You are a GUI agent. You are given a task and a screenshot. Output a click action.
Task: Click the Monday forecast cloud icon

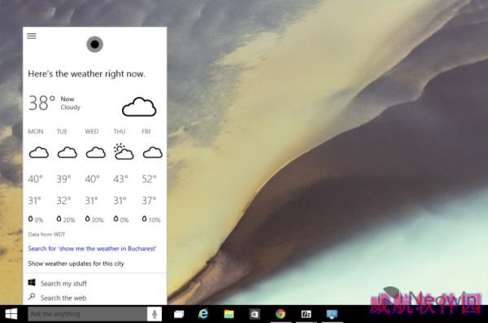38,153
